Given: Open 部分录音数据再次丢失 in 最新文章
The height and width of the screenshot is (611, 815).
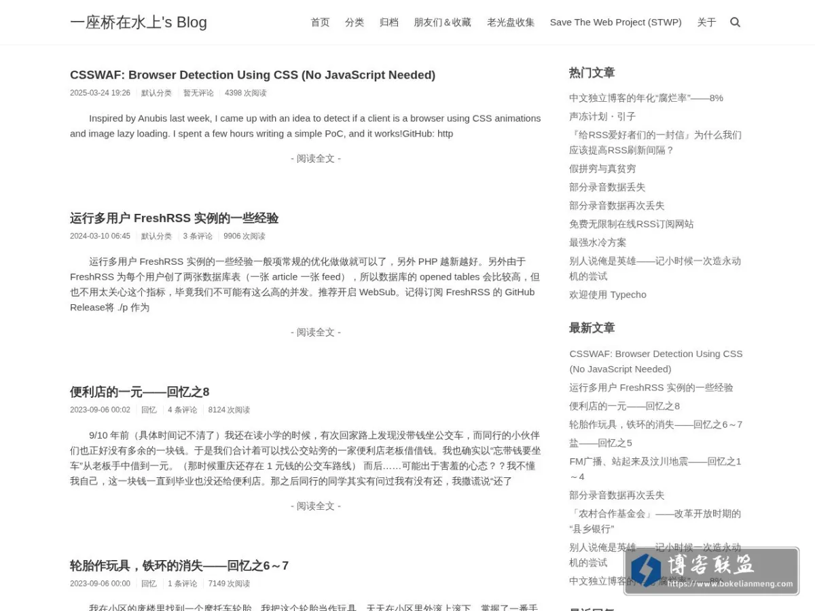Looking at the screenshot, I should pyautogui.click(x=617, y=495).
